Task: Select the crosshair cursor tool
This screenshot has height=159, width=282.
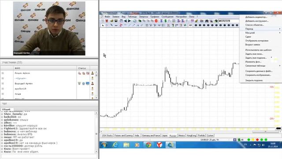Action: click(107, 26)
